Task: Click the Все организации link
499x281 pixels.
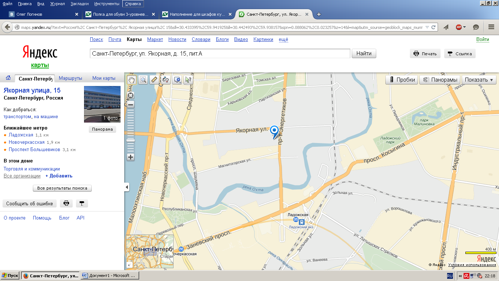Action: (x=22, y=176)
